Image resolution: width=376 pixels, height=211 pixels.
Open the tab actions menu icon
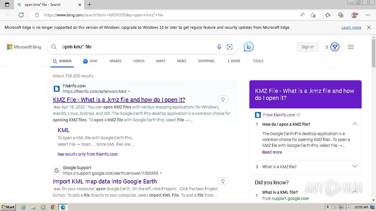tap(7, 4)
